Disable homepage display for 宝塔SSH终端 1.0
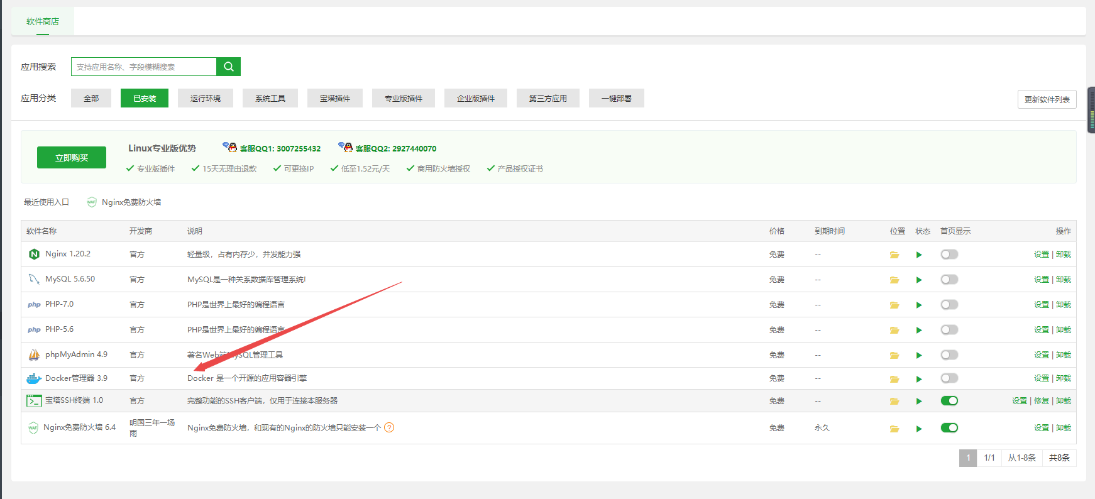The height and width of the screenshot is (499, 1095). [949, 401]
